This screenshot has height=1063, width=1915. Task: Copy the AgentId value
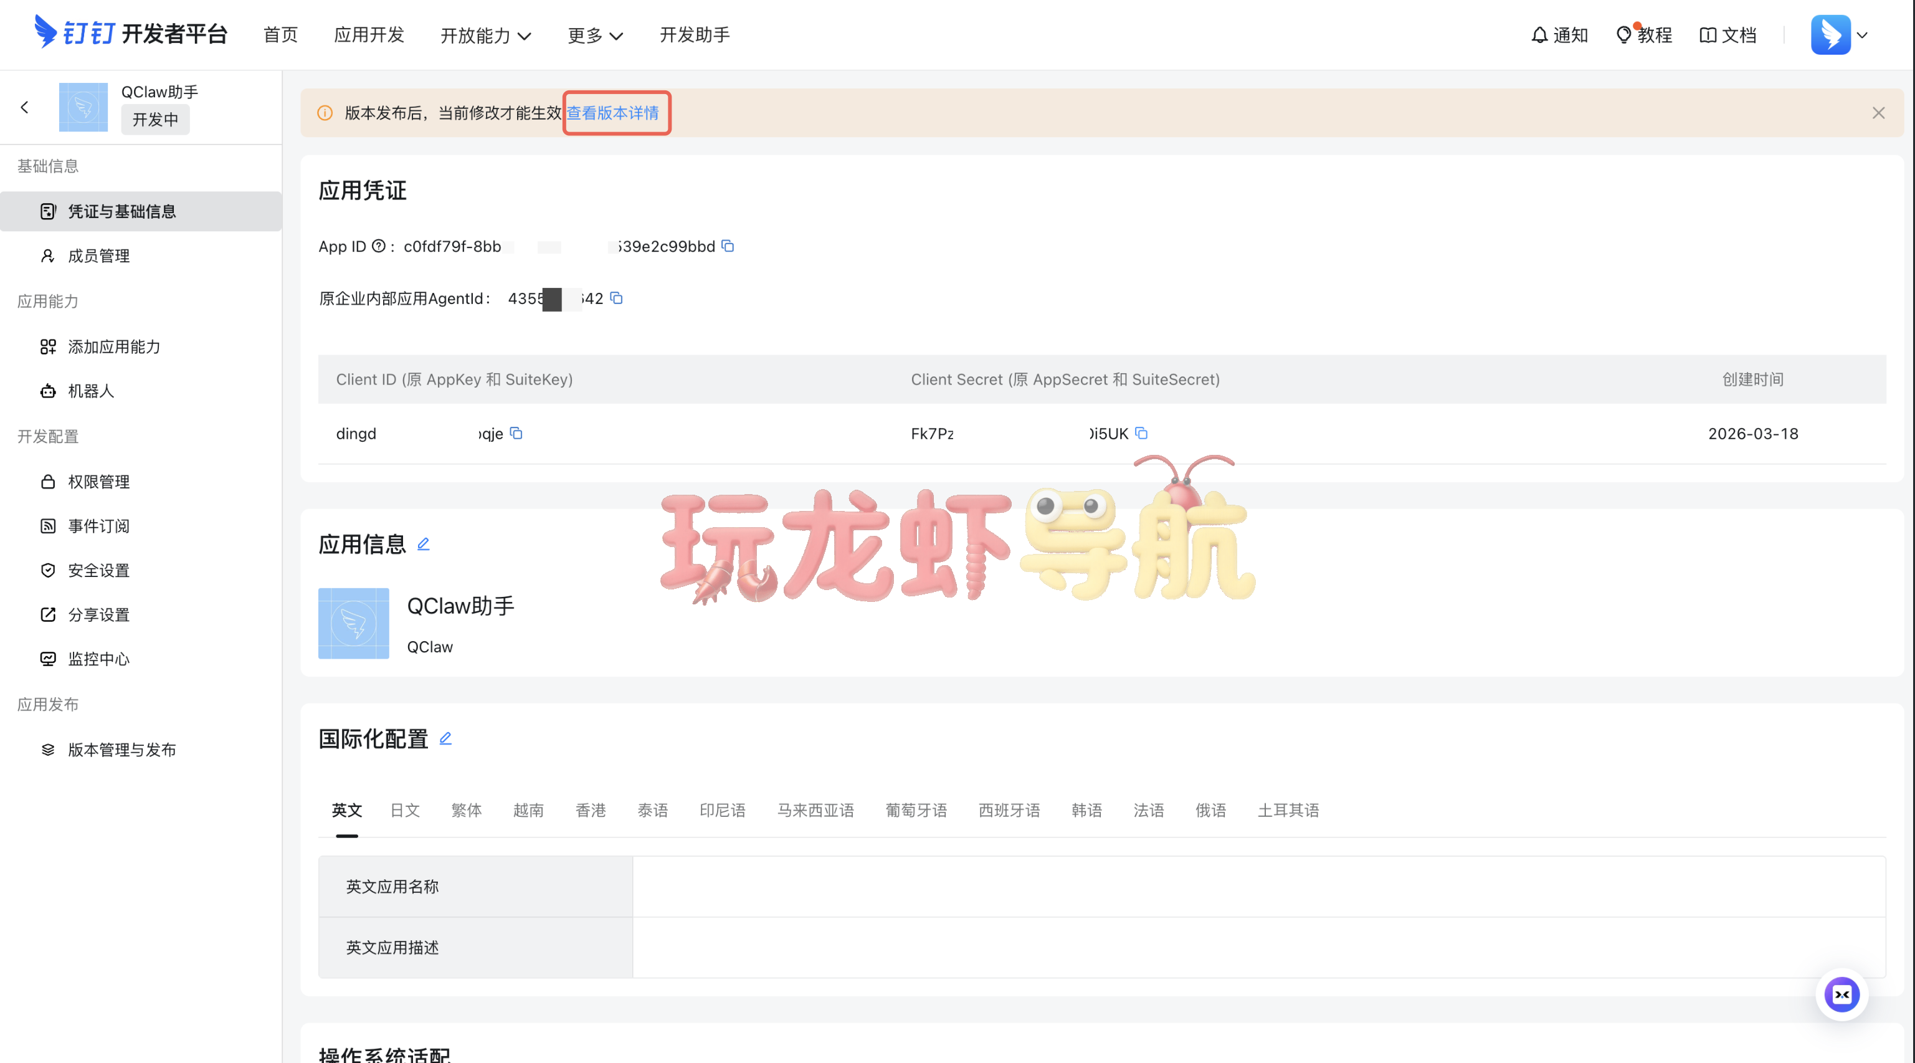pyautogui.click(x=616, y=298)
